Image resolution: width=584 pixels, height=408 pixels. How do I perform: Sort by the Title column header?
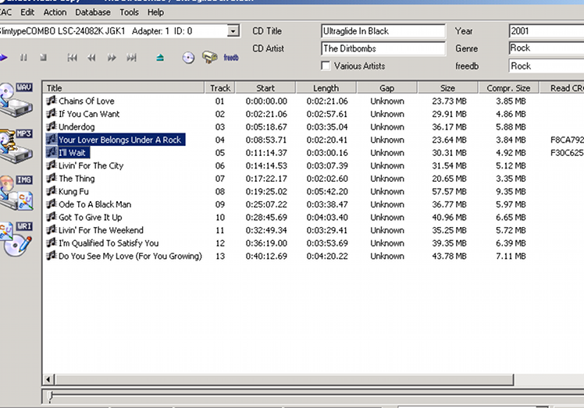tap(123, 88)
